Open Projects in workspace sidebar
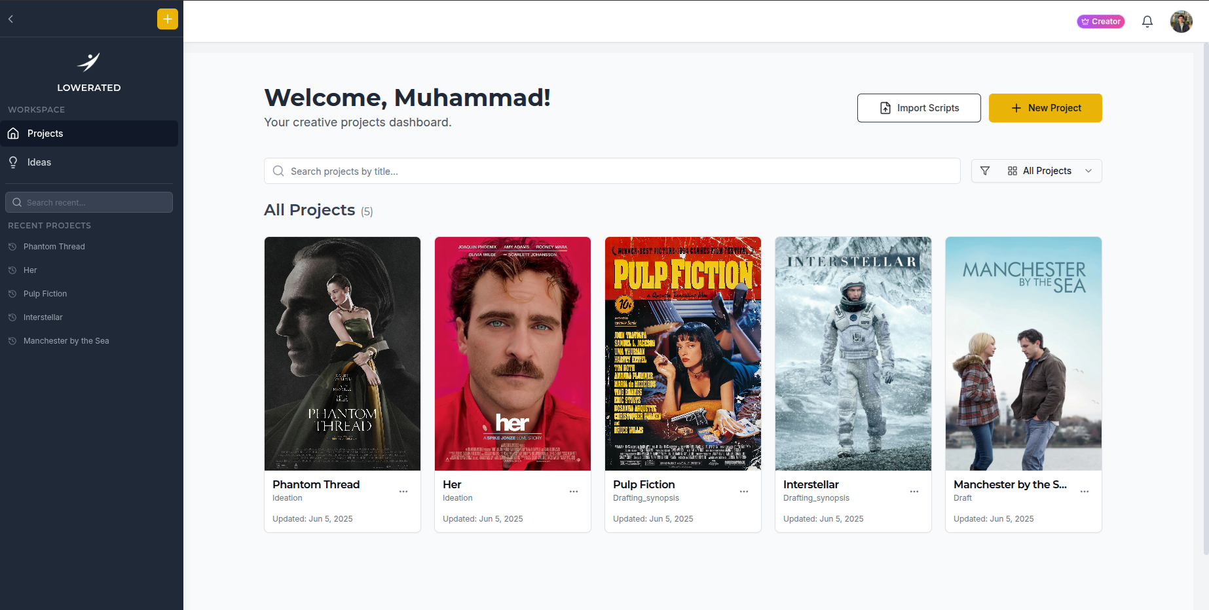Screen dimensions: 1209x610 [x=89, y=134]
